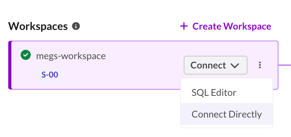Click the white strip below Connect Directly entry

click(x=226, y=126)
